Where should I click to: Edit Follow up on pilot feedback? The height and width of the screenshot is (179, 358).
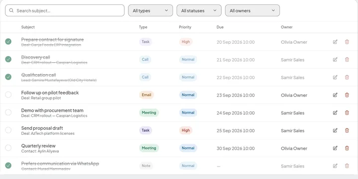(335, 95)
